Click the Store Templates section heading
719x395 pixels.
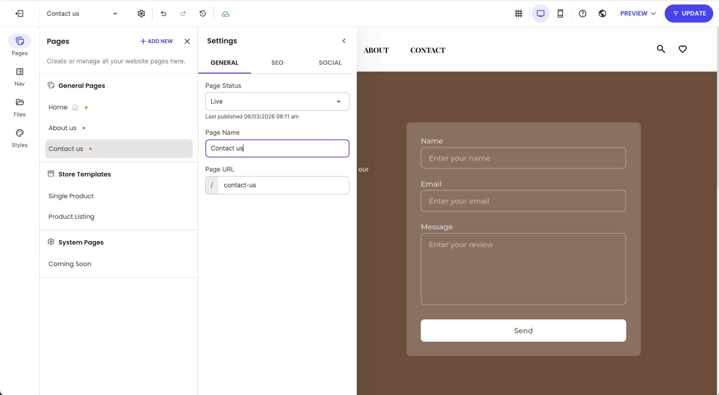pyautogui.click(x=85, y=174)
